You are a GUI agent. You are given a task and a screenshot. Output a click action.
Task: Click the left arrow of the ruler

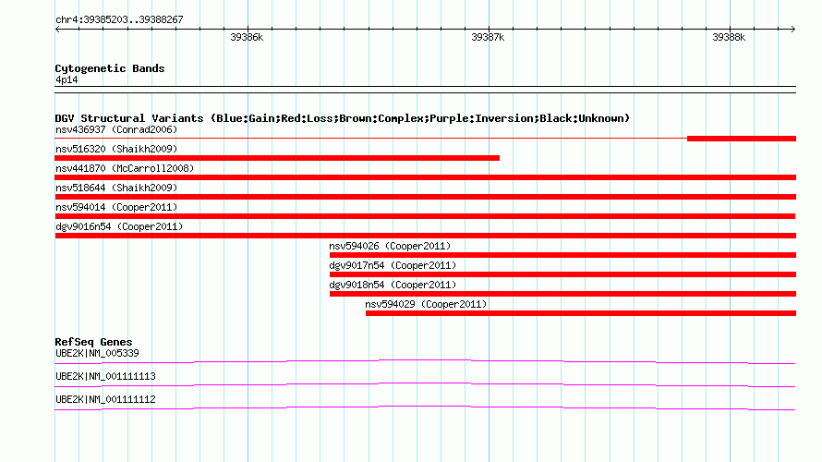57,29
